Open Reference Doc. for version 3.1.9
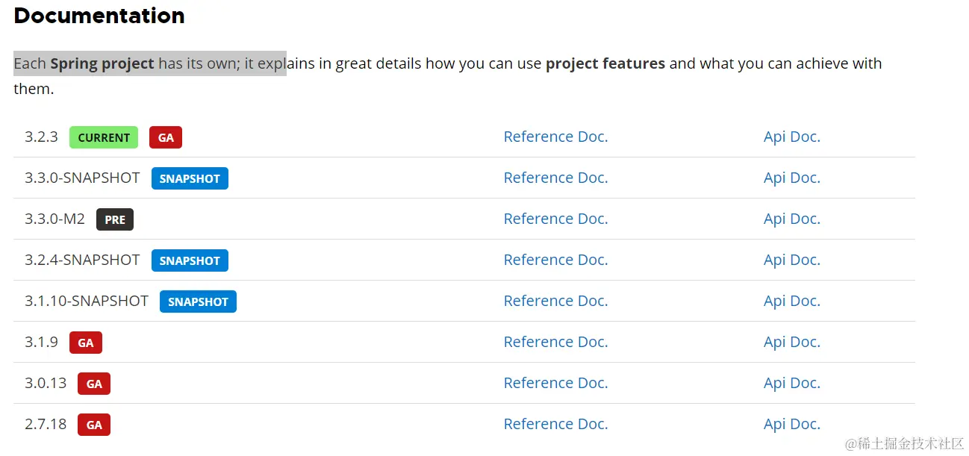 pyautogui.click(x=555, y=342)
